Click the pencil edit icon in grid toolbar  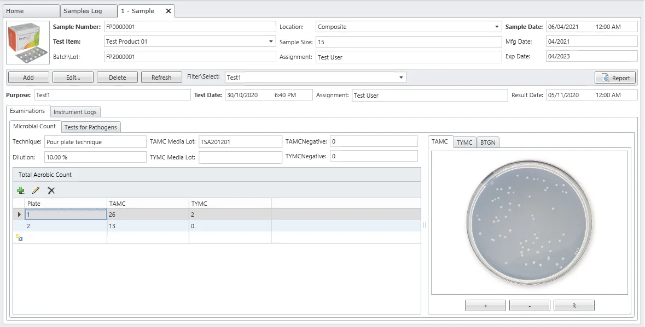(x=36, y=191)
